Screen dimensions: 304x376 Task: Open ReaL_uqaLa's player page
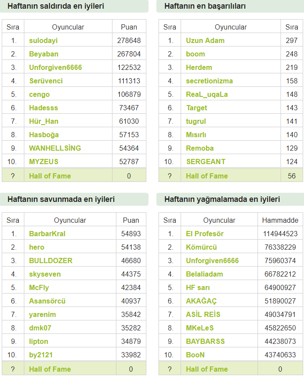click(207, 94)
